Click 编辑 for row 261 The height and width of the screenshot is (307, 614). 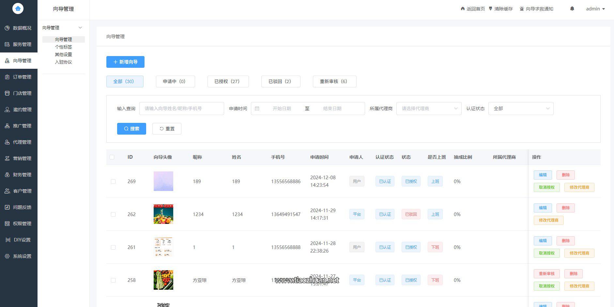pos(543,241)
